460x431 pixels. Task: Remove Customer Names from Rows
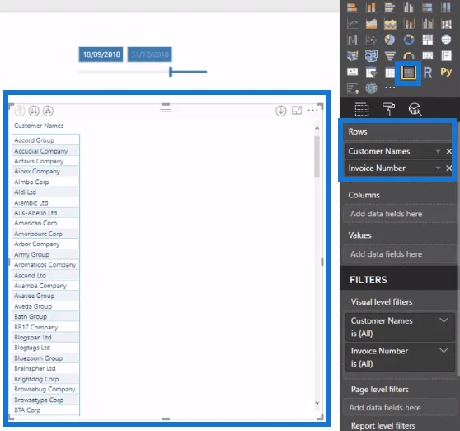448,151
